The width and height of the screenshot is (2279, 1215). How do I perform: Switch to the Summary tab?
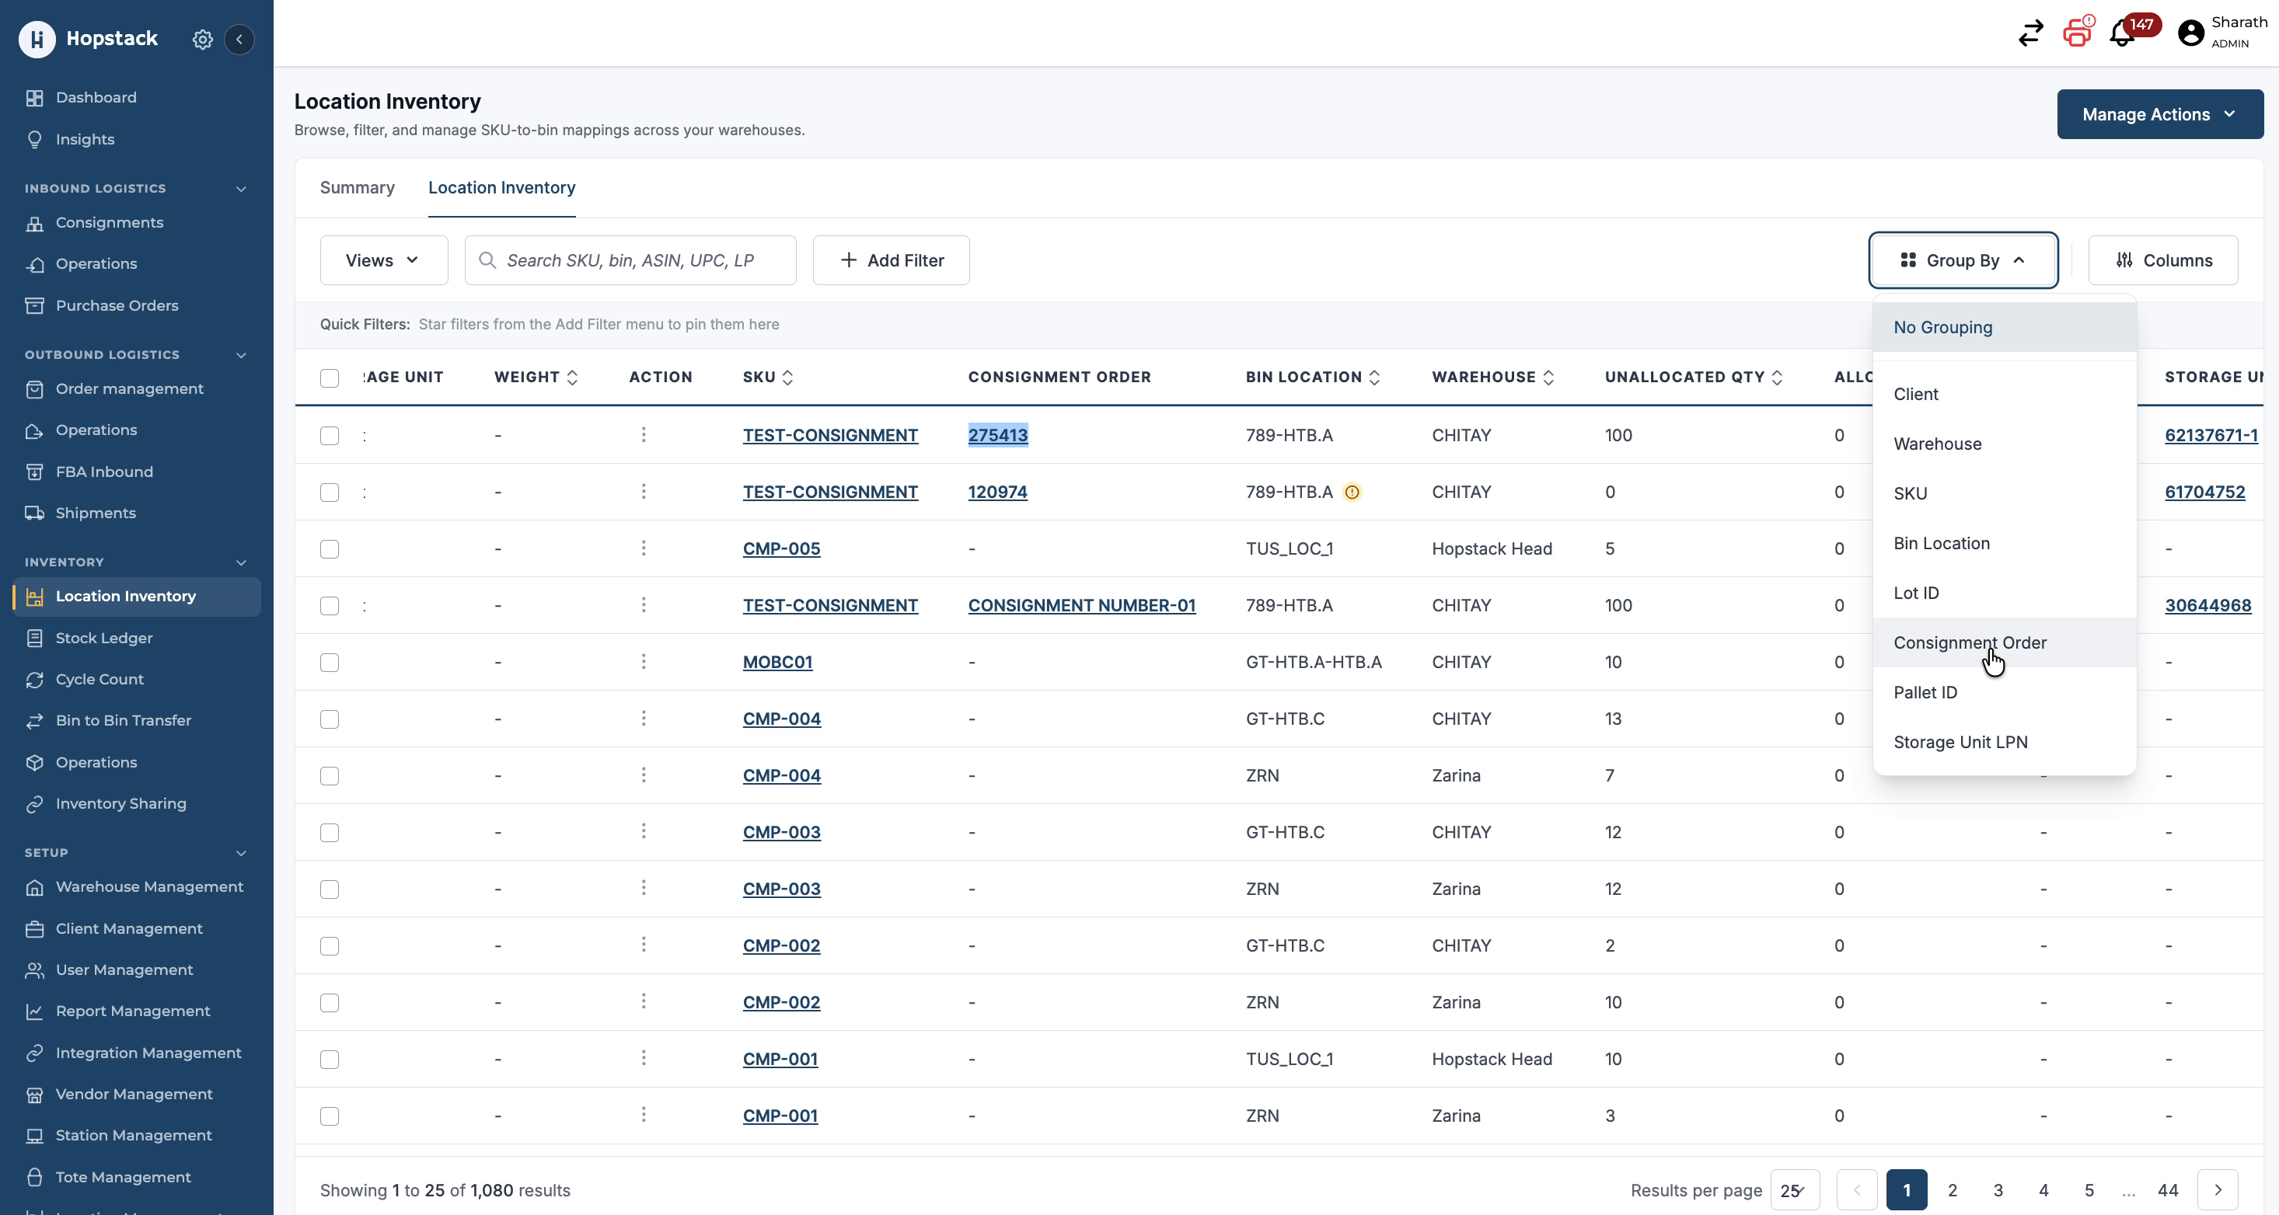[358, 187]
